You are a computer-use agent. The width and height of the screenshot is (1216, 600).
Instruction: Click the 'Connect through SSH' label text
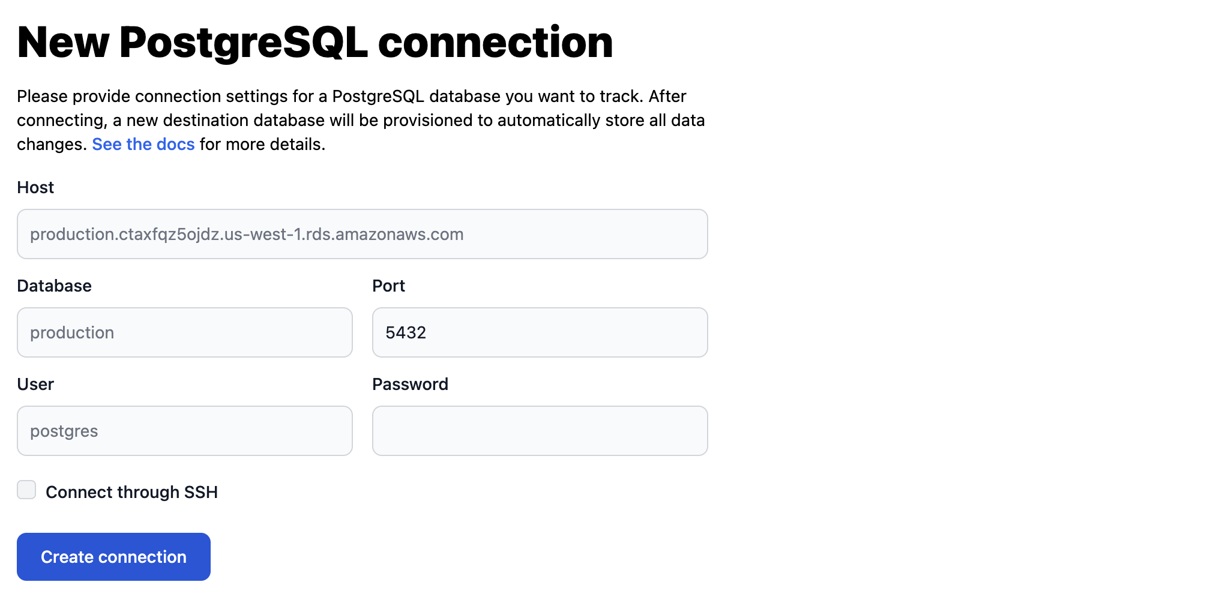tap(131, 492)
